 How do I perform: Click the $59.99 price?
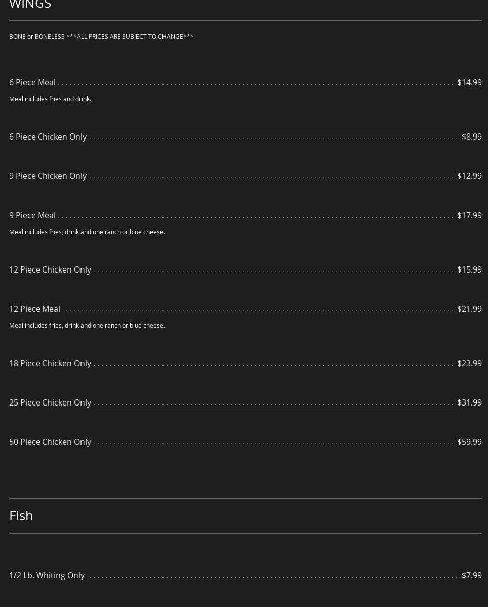(469, 442)
